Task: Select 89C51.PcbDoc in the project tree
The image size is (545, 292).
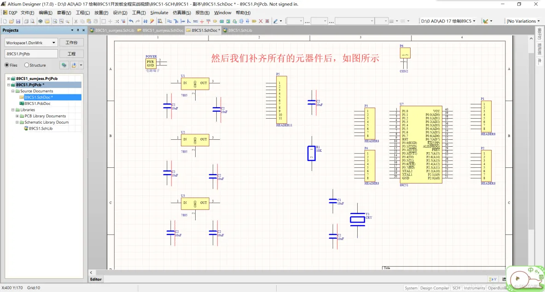Action: pos(37,103)
